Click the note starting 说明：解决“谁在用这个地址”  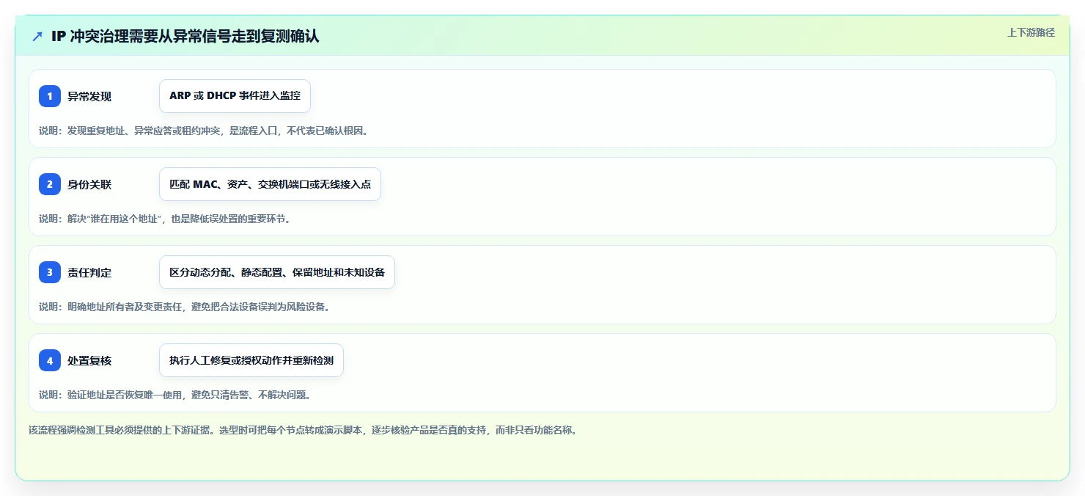[x=165, y=219]
